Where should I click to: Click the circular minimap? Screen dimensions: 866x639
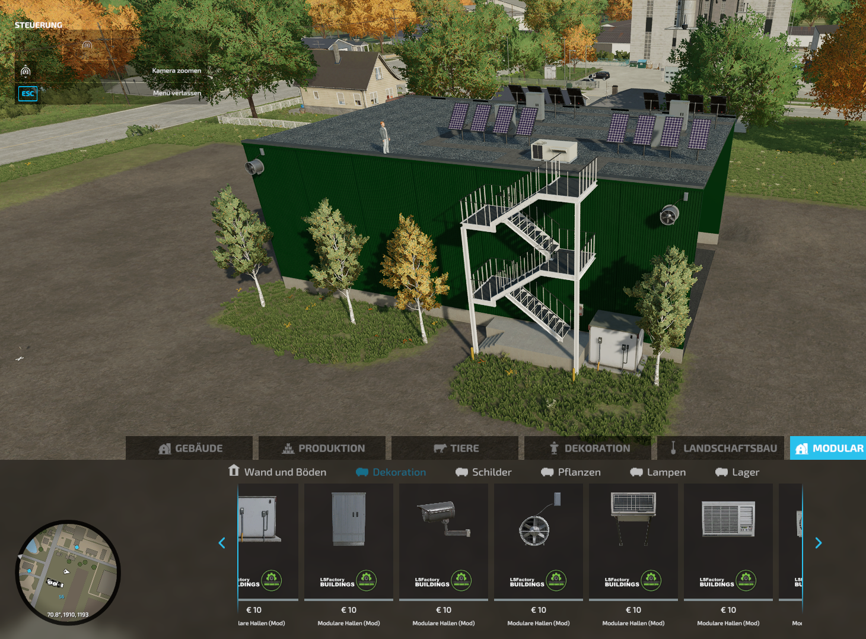click(68, 573)
